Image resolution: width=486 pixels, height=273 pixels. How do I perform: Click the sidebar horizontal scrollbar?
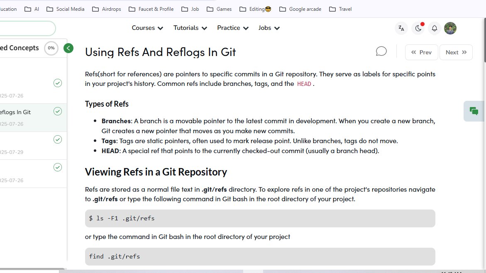(32, 269)
